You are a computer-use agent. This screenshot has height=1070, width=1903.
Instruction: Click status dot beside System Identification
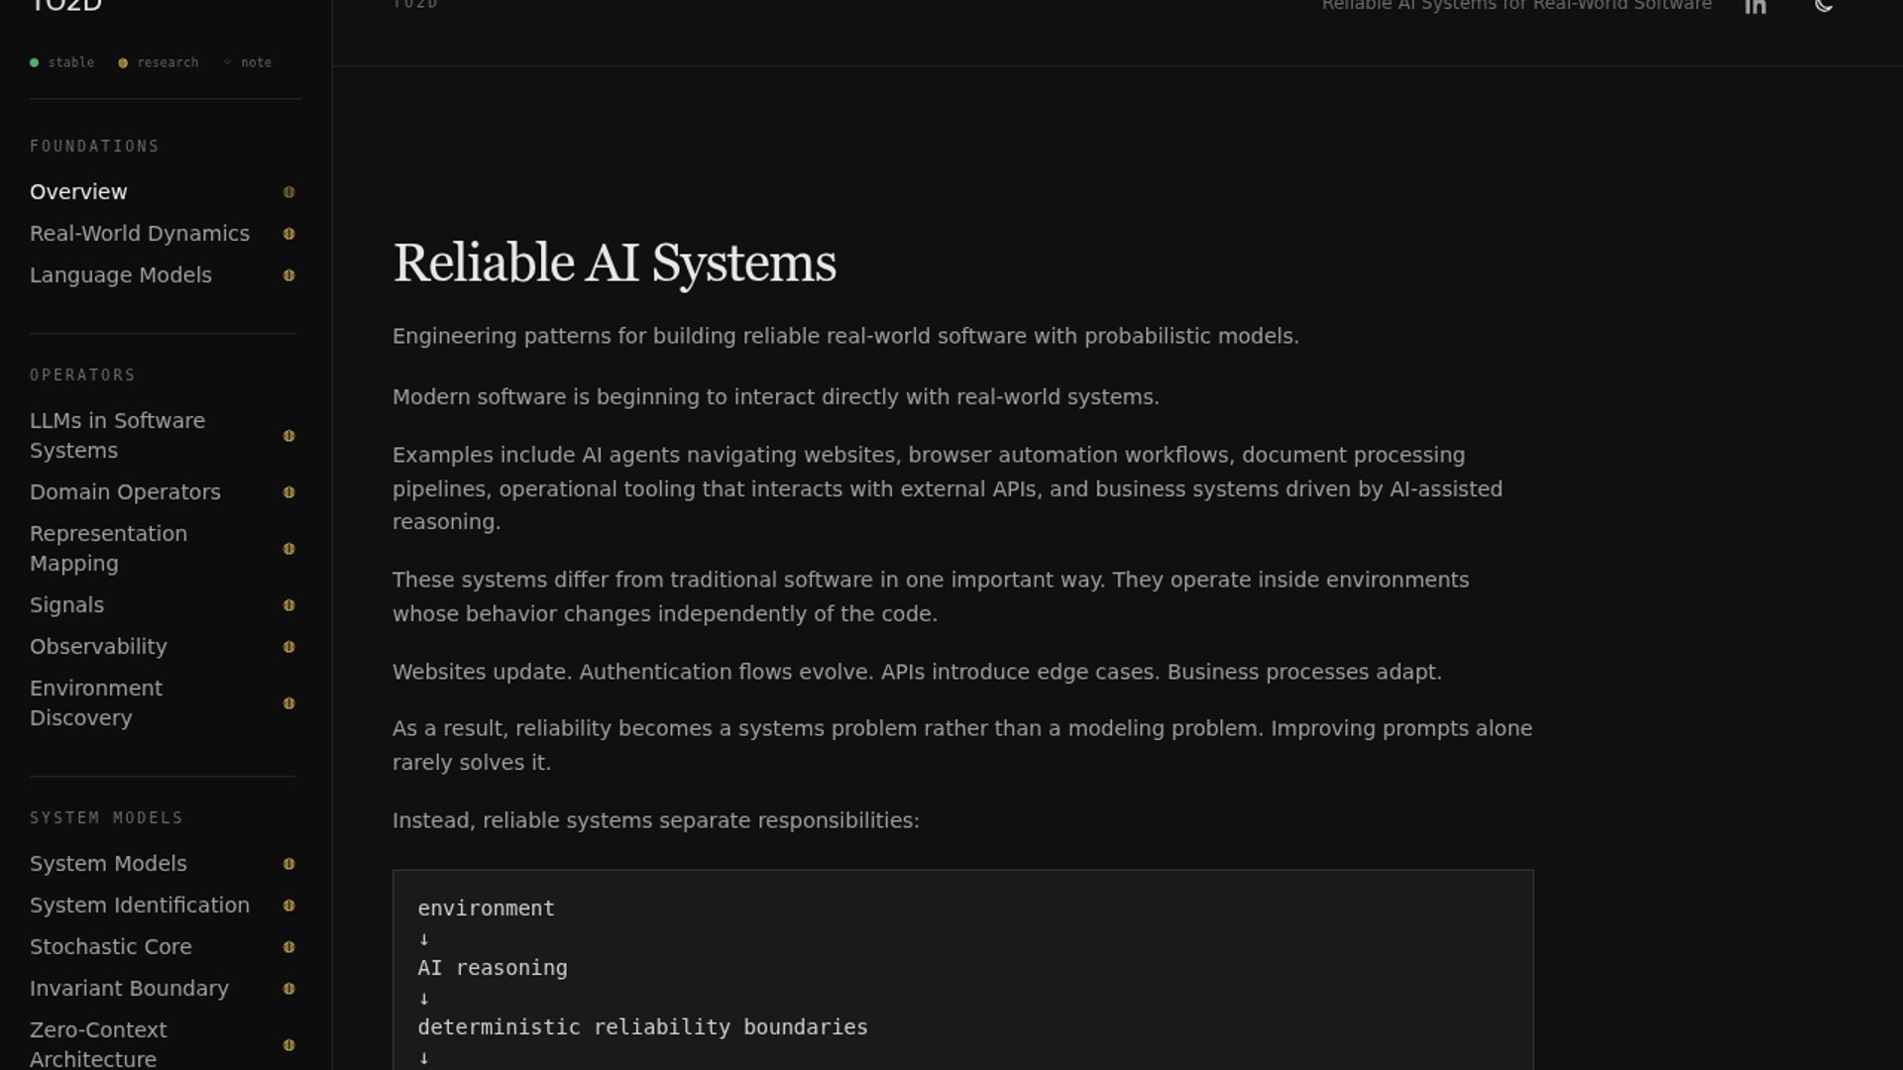(x=289, y=906)
